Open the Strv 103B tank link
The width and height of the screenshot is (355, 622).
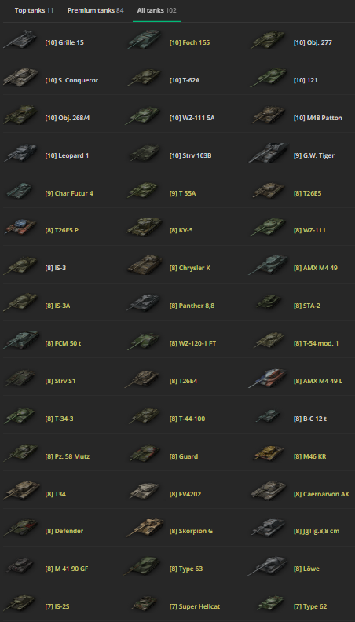(190, 155)
